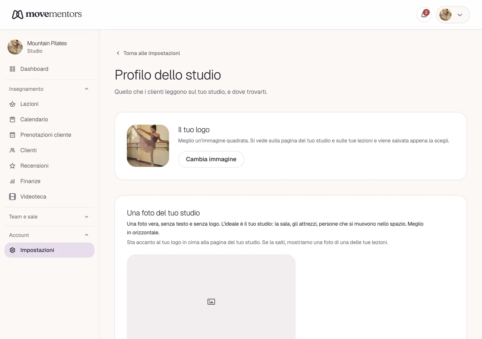
Task: Open the user profile dropdown chevron
Action: (460, 15)
